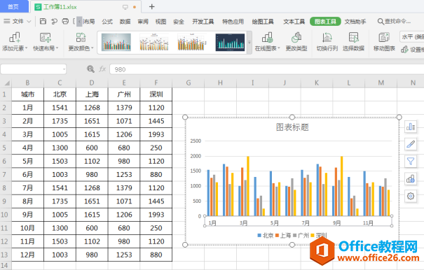Switch to the Data (数据) tab
The width and height of the screenshot is (424, 270).
pyautogui.click(x=125, y=22)
